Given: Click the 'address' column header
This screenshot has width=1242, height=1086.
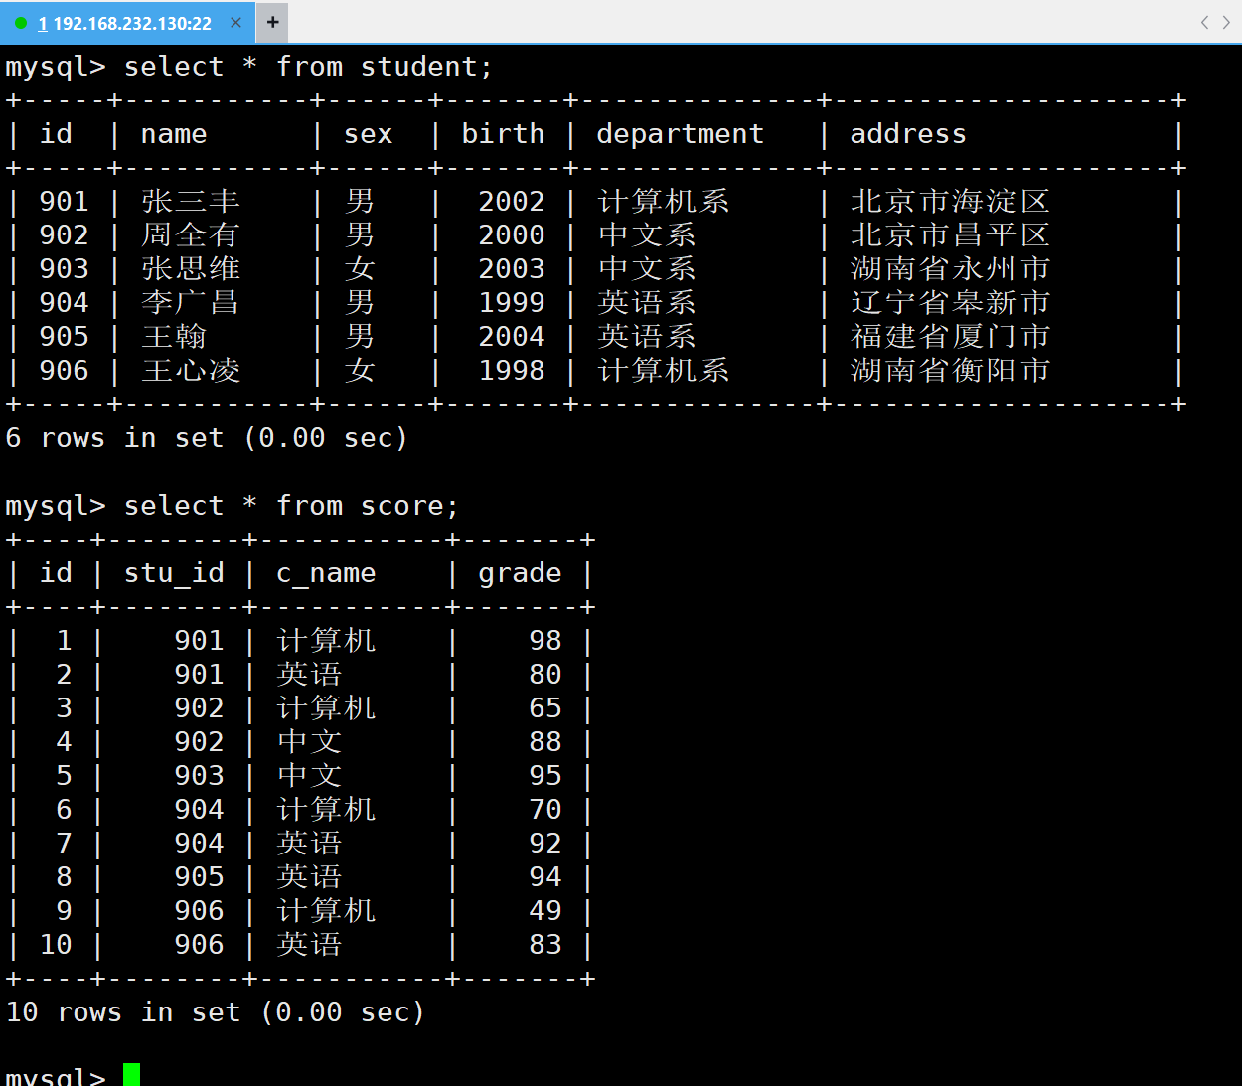Looking at the screenshot, I should point(908,134).
